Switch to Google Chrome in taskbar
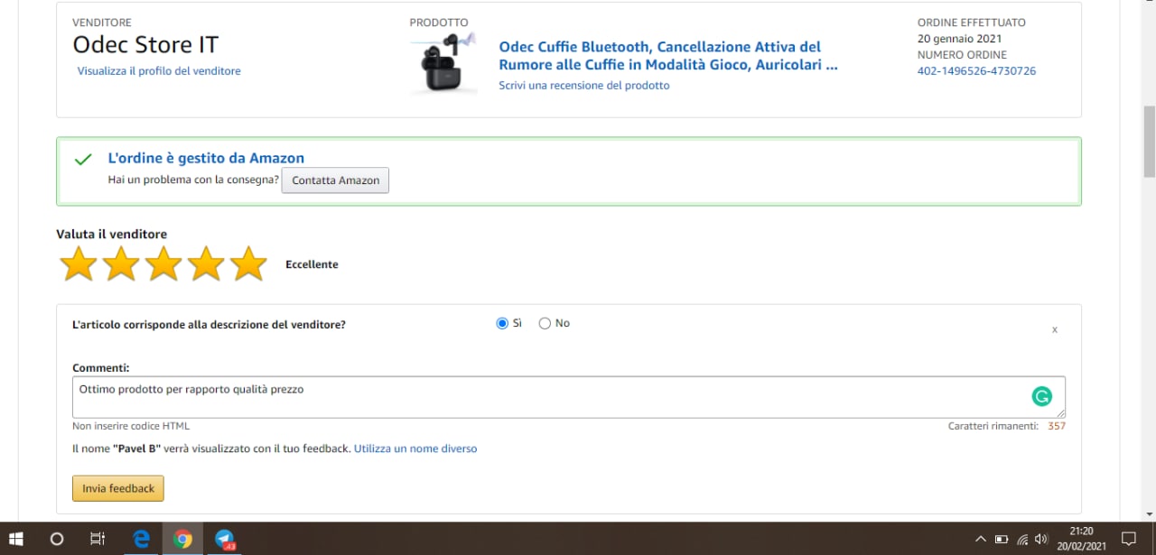 tap(183, 539)
